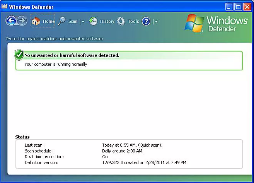
Task: Go back with the blue Back arrow
Action: 11,21
